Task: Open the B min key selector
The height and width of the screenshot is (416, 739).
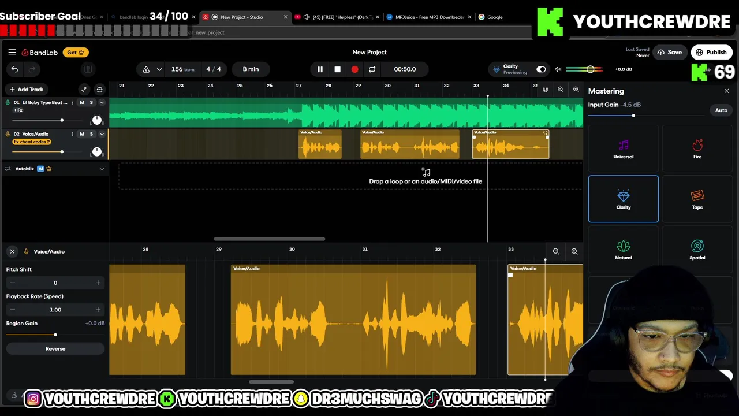Action: click(251, 69)
